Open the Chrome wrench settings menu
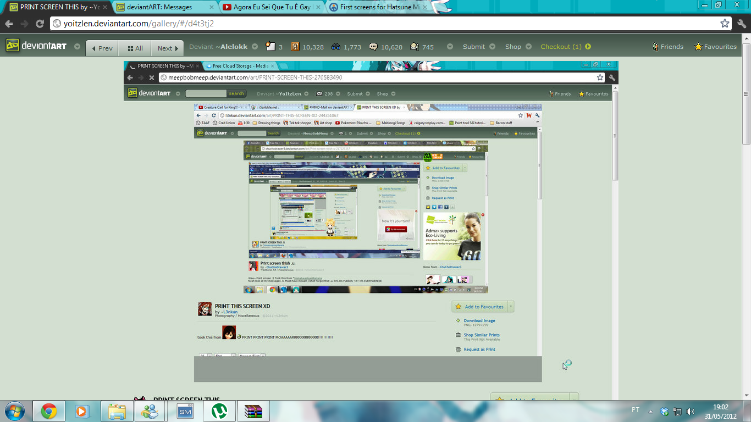Viewport: 751px width, 422px height. click(742, 24)
